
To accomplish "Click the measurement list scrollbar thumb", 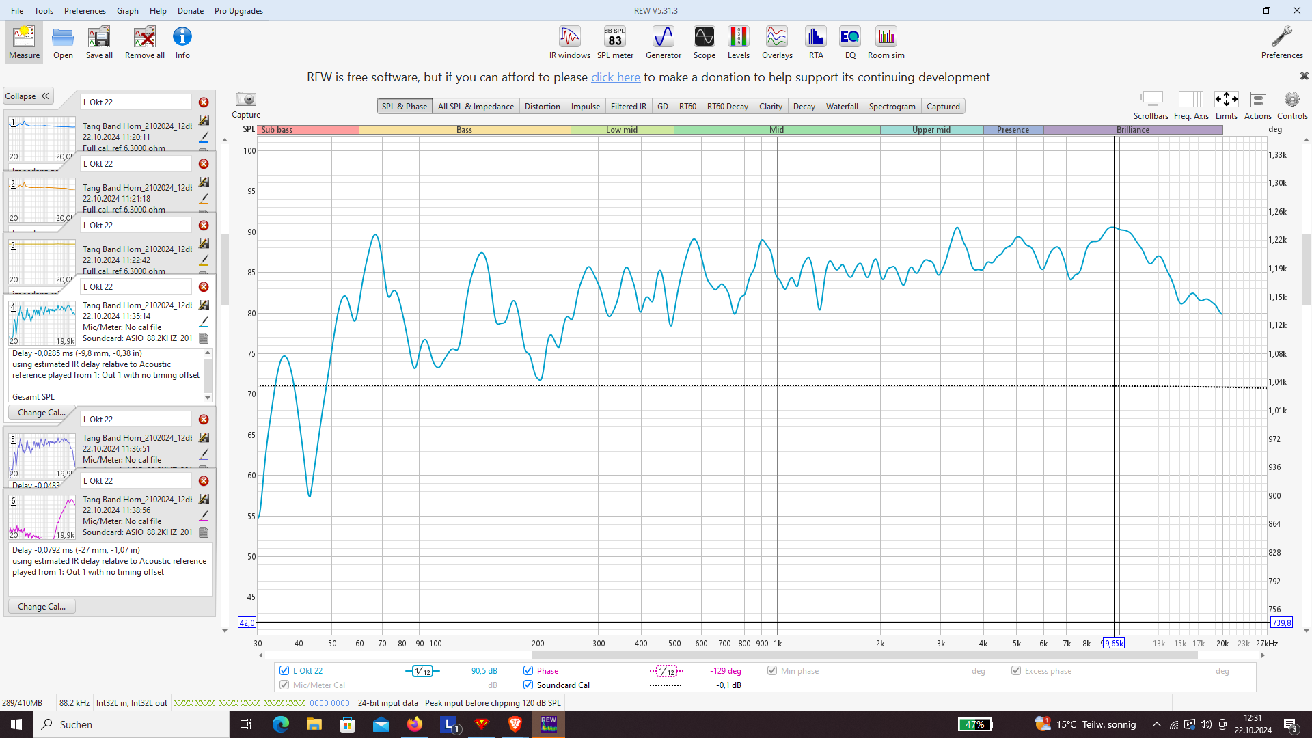I will tap(225, 270).
